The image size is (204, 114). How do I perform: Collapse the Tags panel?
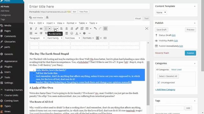point(195,101)
